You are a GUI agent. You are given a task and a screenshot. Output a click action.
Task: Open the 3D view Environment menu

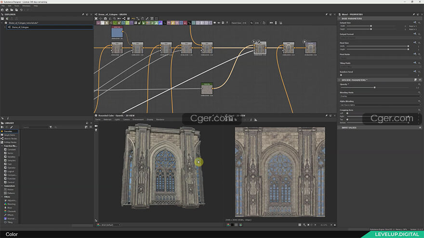[138, 120]
